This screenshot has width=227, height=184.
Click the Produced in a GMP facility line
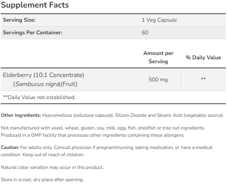(x=92, y=135)
